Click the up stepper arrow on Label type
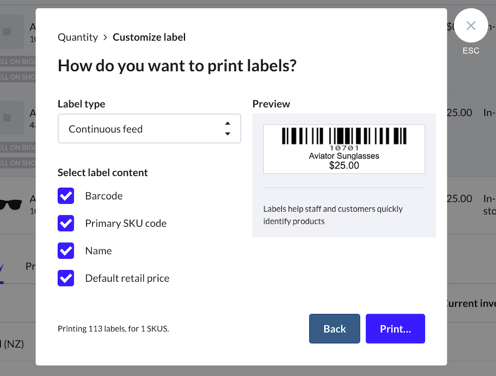 (227, 124)
